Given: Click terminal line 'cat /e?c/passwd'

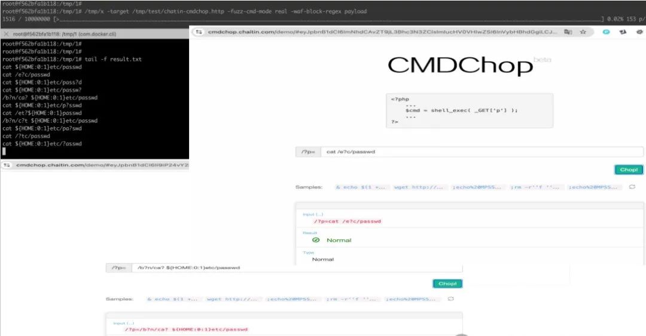Looking at the screenshot, I should tap(26, 75).
